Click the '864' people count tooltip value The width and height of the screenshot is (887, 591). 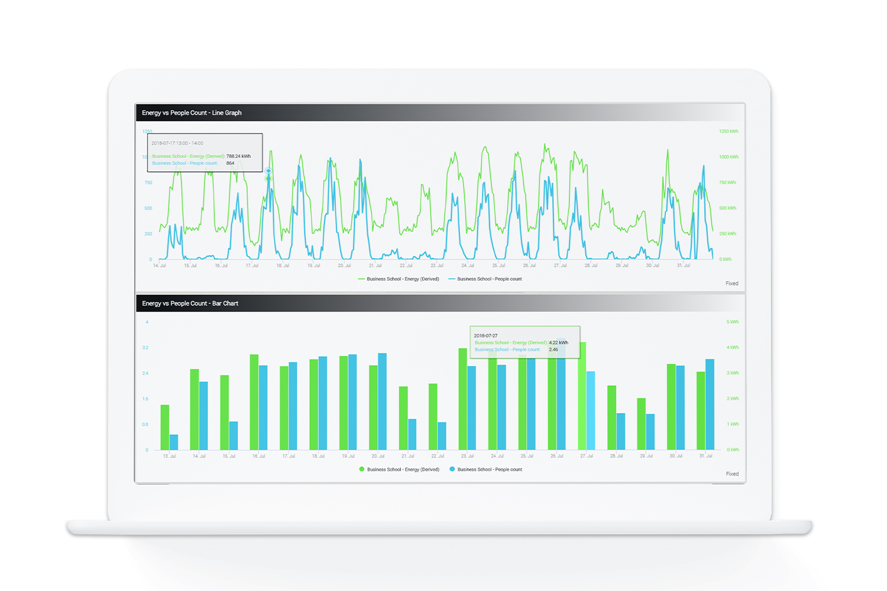point(231,163)
